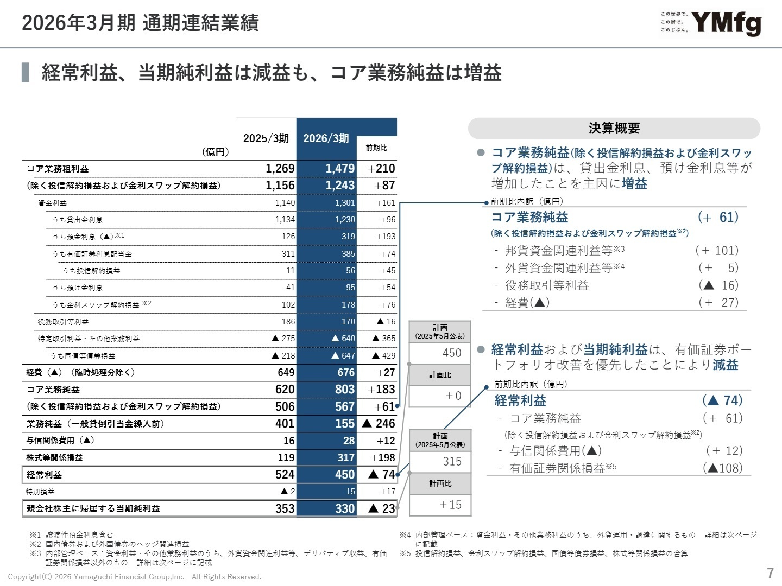Viewport: 782px width, 586px height.
Task: Click the 業務純益(一般貸倒引当金繰入前) row label
Action: [x=95, y=424]
